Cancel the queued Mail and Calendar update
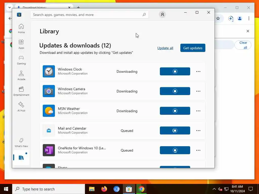 175,131
